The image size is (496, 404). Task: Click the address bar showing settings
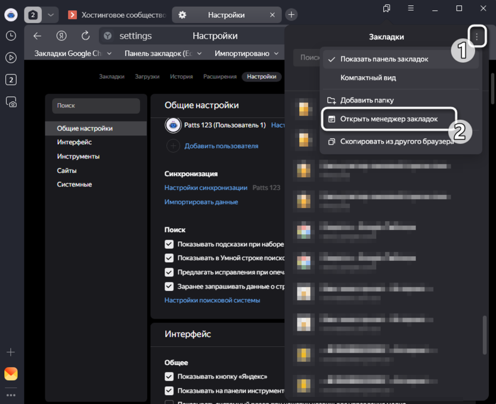coord(193,36)
